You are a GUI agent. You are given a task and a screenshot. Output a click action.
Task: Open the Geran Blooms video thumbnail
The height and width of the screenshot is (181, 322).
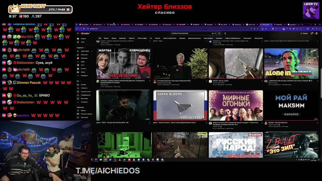tap(180, 105)
